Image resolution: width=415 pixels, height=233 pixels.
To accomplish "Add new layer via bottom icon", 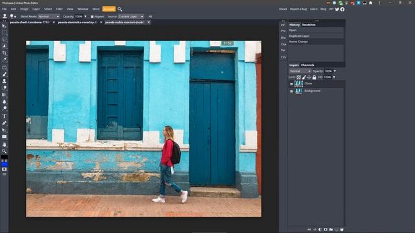I will pyautogui.click(x=336, y=230).
